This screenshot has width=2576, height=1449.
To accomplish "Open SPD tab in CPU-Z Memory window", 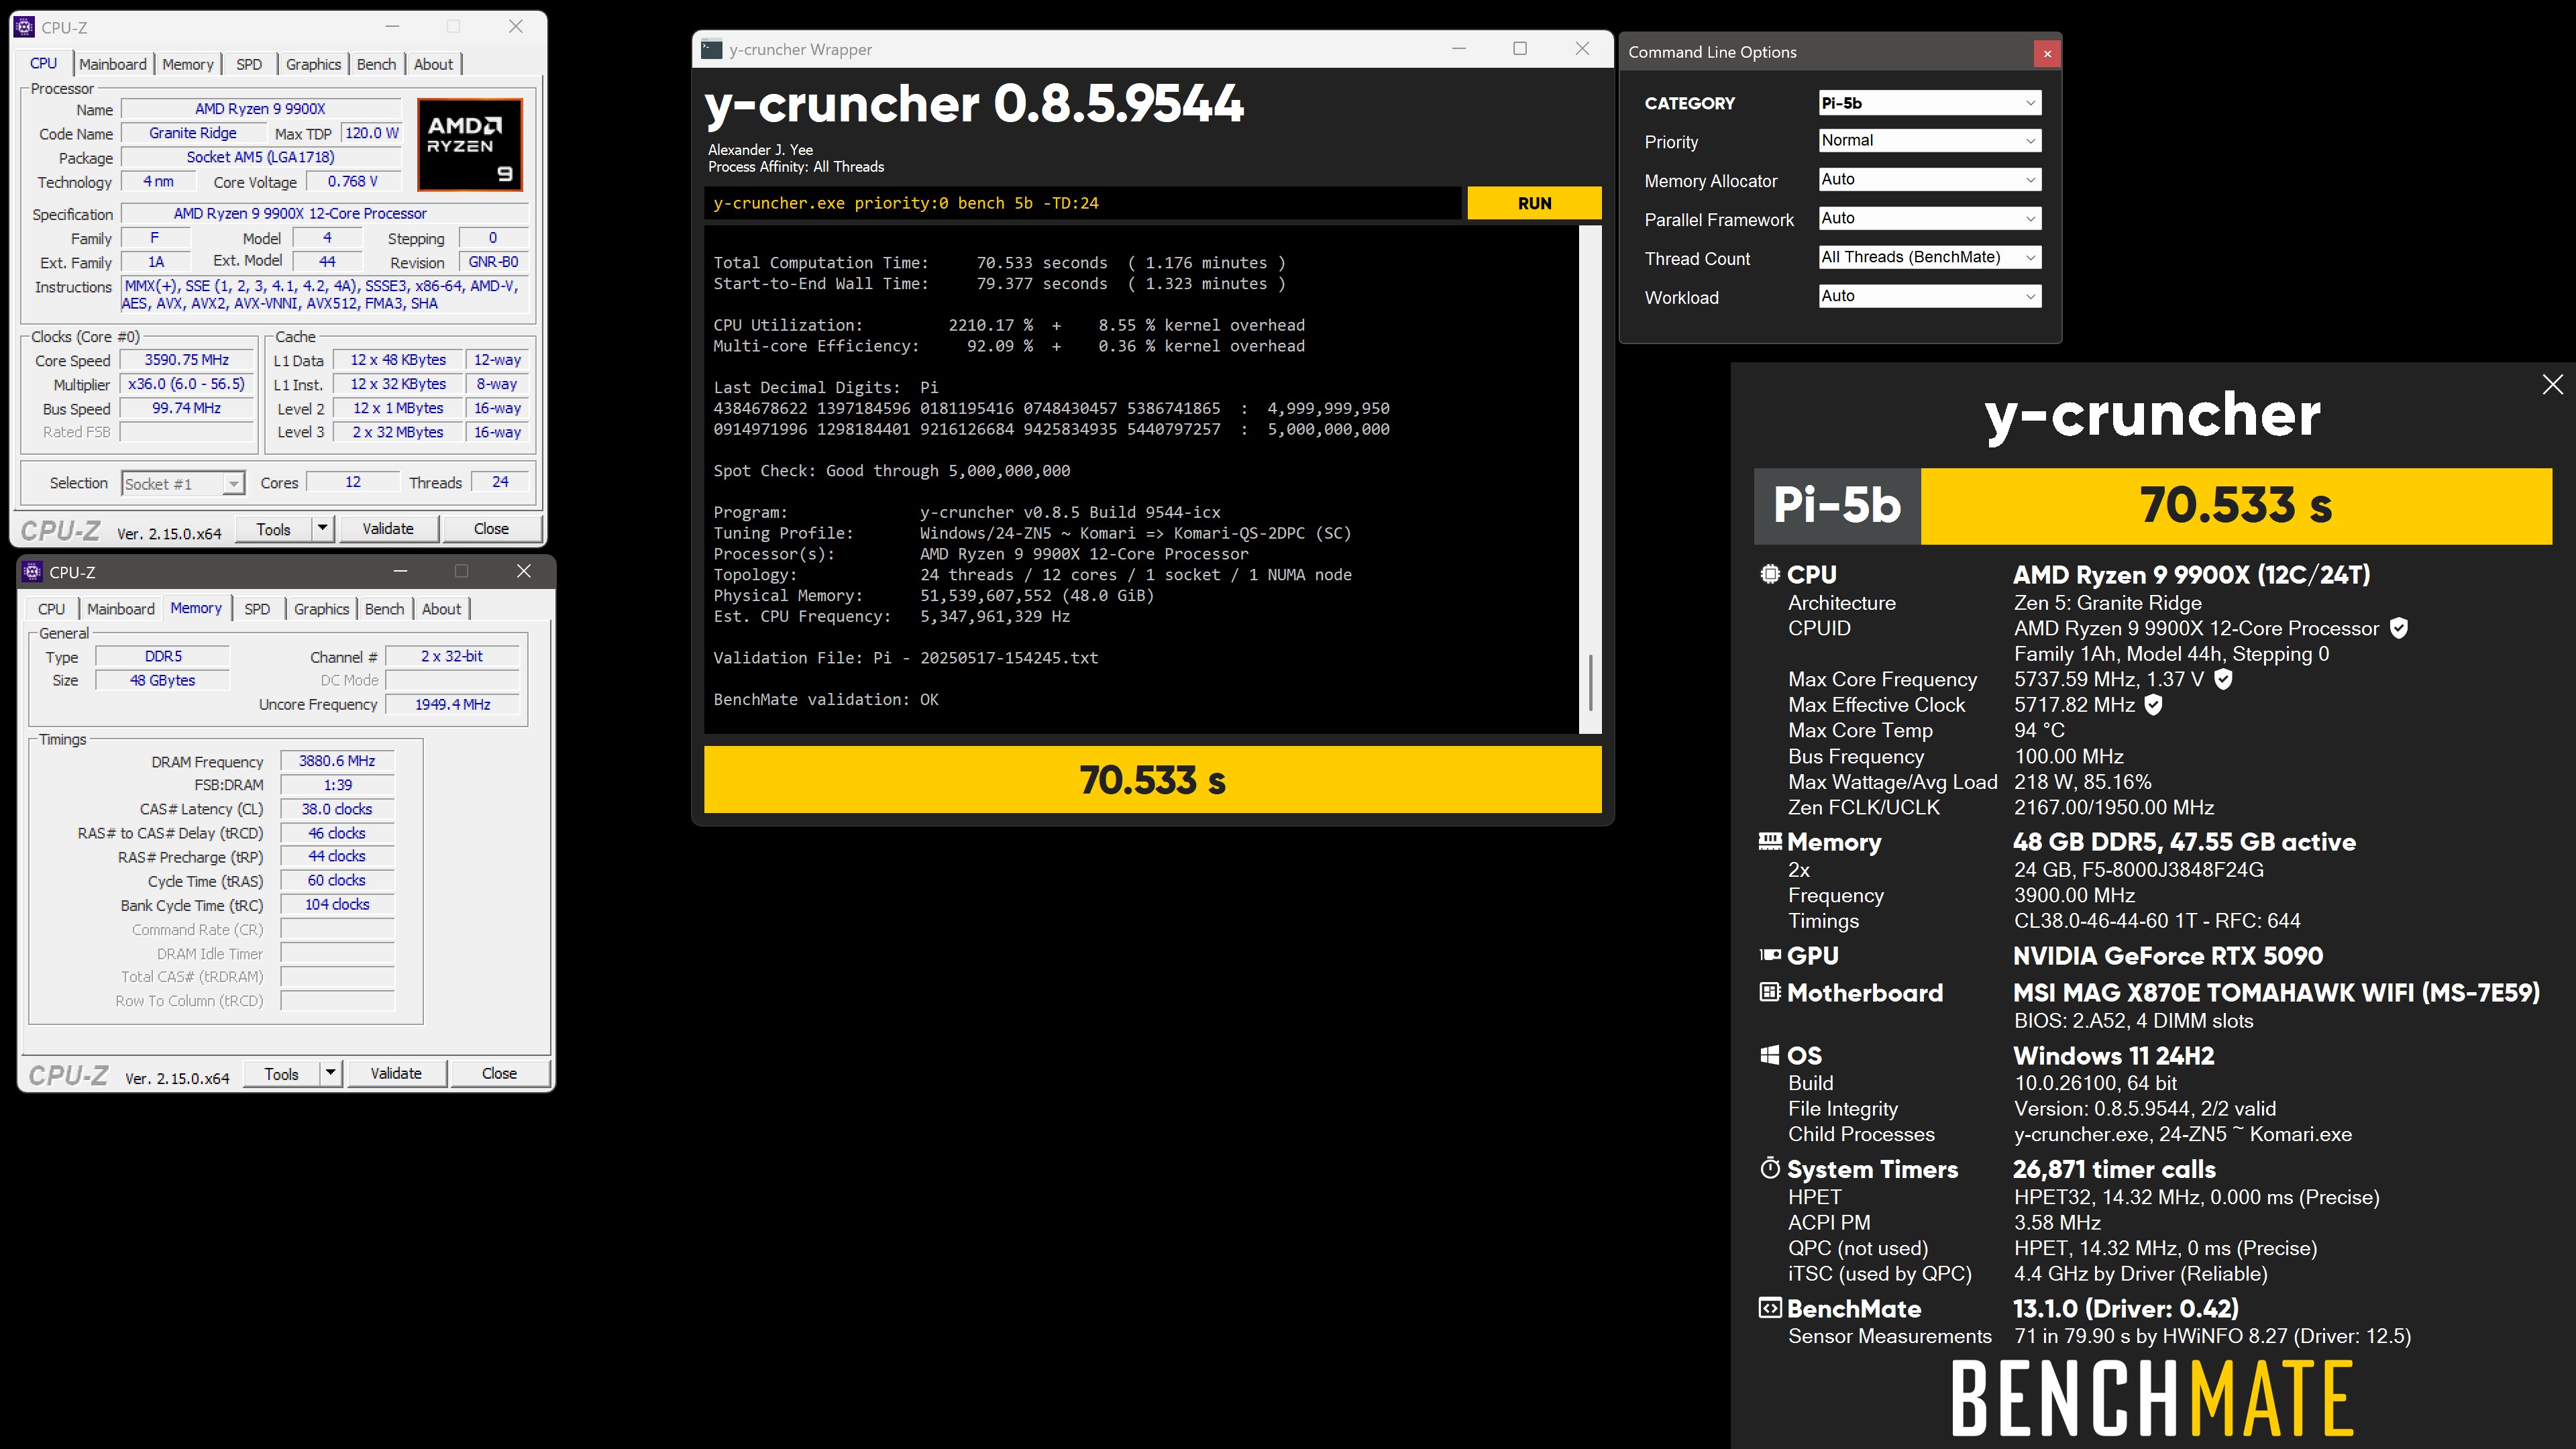I will coord(257,609).
